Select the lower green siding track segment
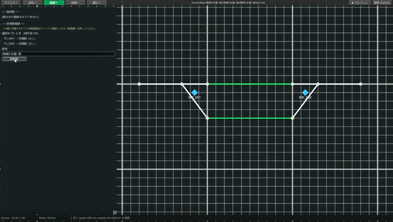 (x=250, y=118)
